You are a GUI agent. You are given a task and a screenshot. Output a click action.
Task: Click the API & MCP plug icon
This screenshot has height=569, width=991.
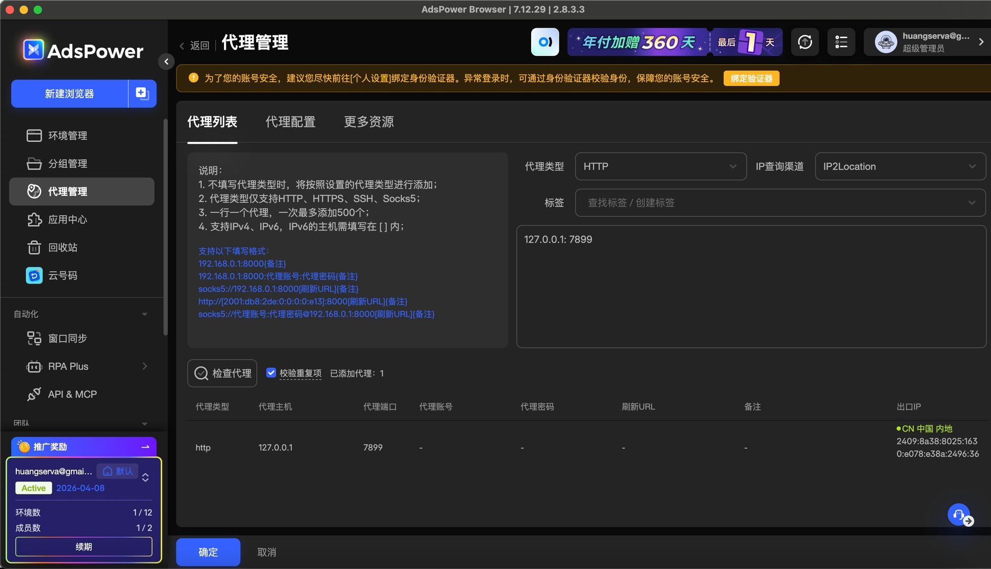coord(34,394)
